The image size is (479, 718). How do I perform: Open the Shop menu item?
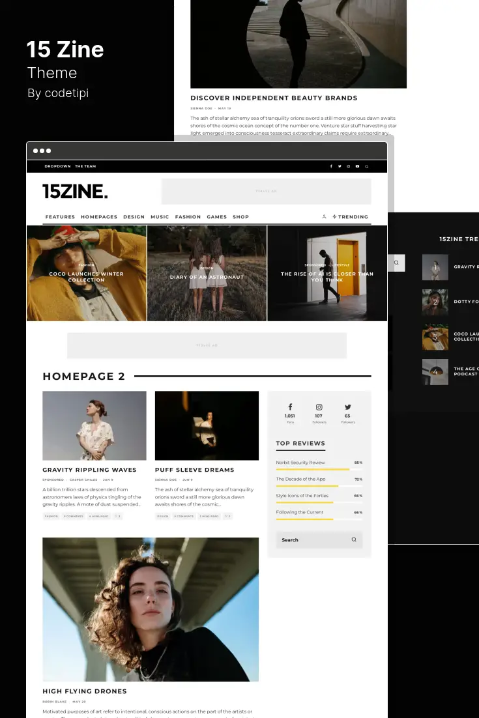coord(240,216)
